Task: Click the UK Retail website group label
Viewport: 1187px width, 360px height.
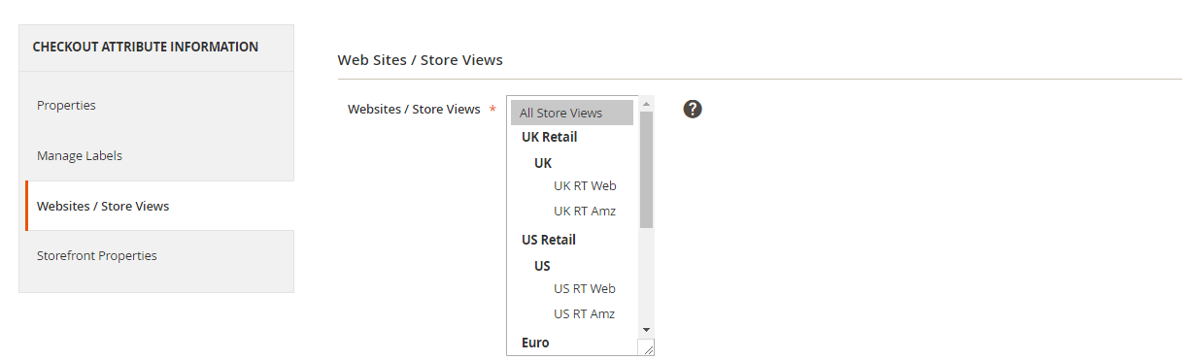Action: coord(550,138)
